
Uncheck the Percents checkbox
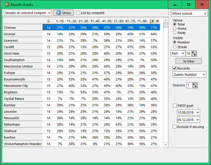(175, 68)
